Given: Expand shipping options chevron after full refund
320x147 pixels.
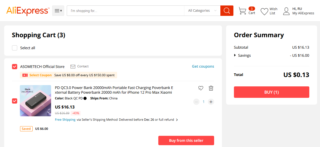Looking at the screenshot, I should tap(177, 120).
